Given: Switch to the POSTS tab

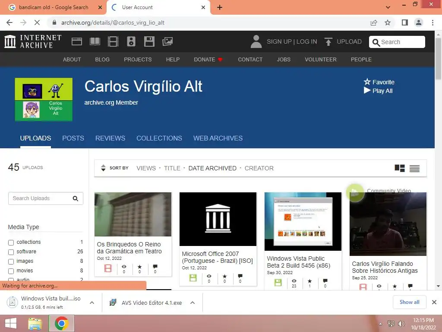Looking at the screenshot, I should (73, 138).
